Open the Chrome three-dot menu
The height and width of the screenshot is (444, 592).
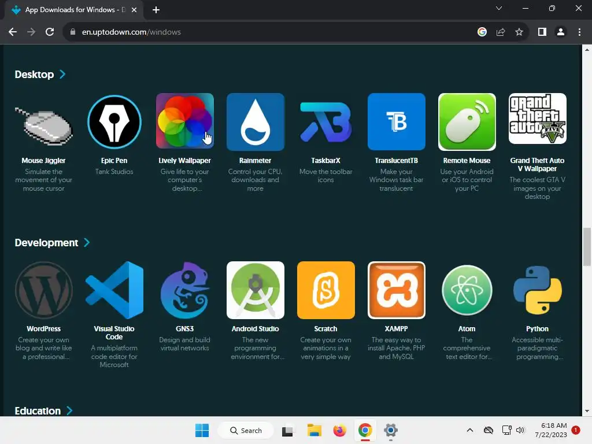pyautogui.click(x=579, y=32)
